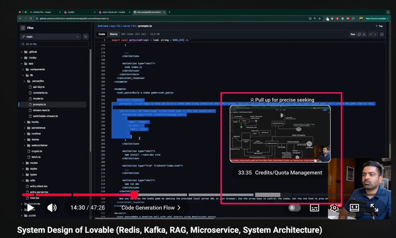The width and height of the screenshot is (396, 238).
Task: Click the 33:35 Credits/Quota Management label
Action: (280, 172)
